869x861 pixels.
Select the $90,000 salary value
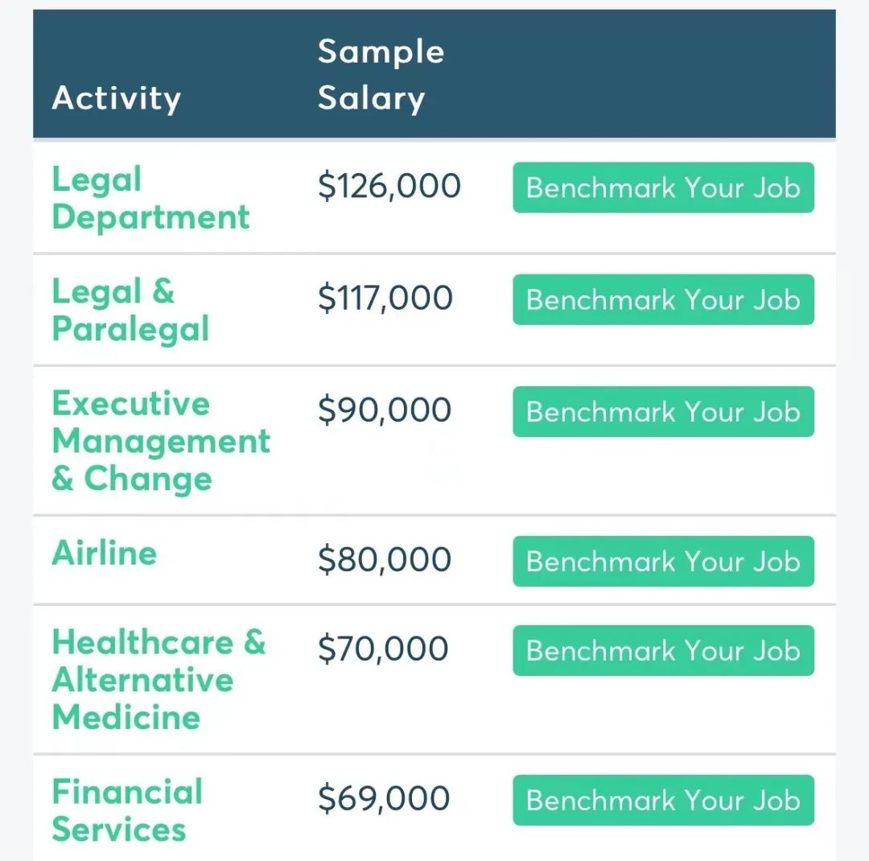point(385,410)
